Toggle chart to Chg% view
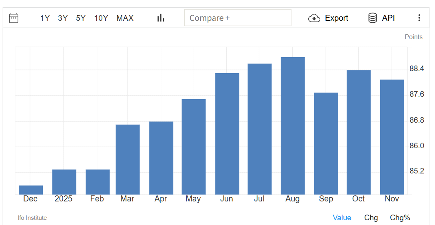435x225 pixels. 400,218
